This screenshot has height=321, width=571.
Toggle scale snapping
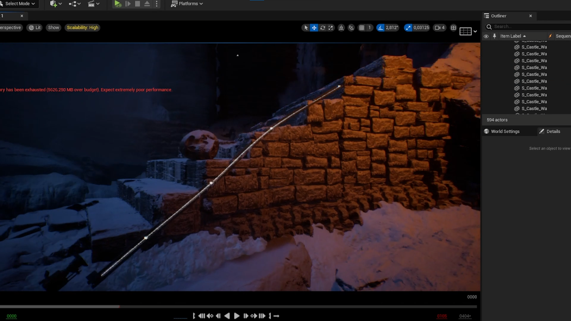[408, 28]
